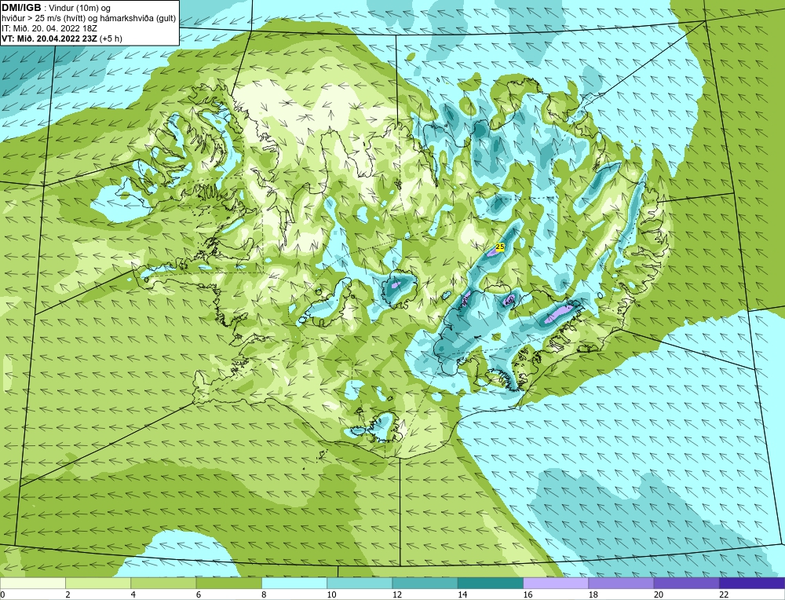This screenshot has width=785, height=600.
Task: Click the legend swatch for 10–12 m/s
Action: pos(360,584)
